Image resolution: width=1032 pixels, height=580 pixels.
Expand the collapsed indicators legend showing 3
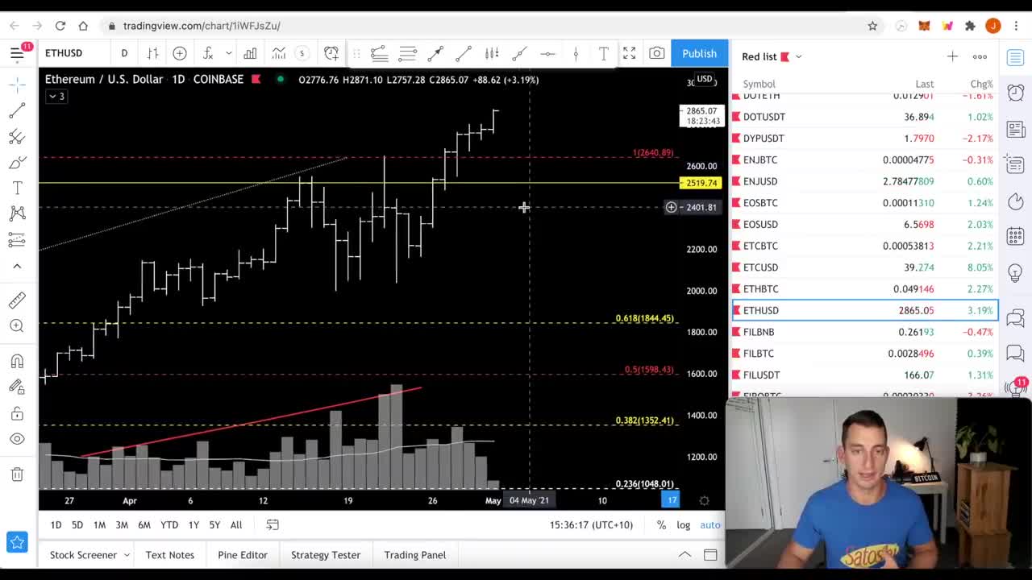[x=56, y=96]
